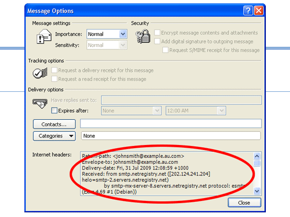Viewport: 290px width, 217px height.
Task: Click the Internet headers label
Action: pos(52,155)
